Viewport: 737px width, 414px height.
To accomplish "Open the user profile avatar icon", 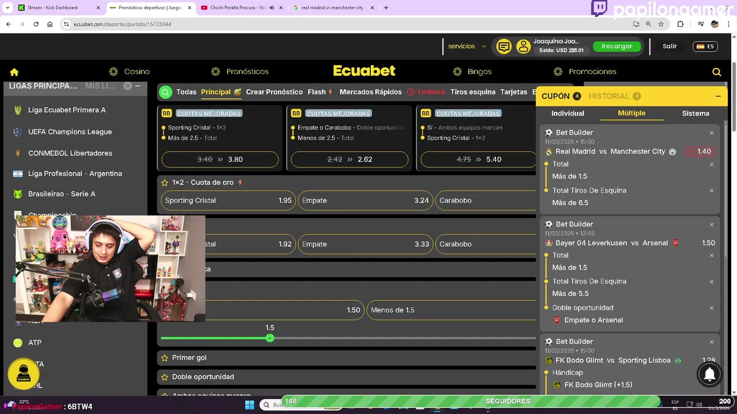I will (x=523, y=47).
